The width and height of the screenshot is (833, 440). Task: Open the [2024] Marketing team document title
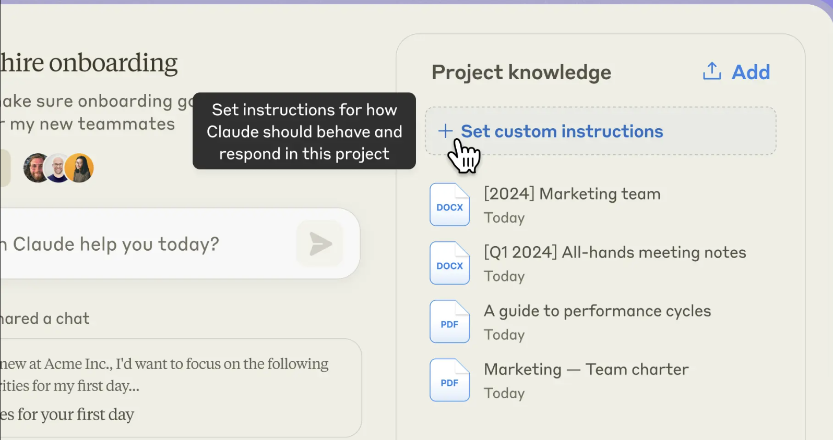tap(572, 194)
